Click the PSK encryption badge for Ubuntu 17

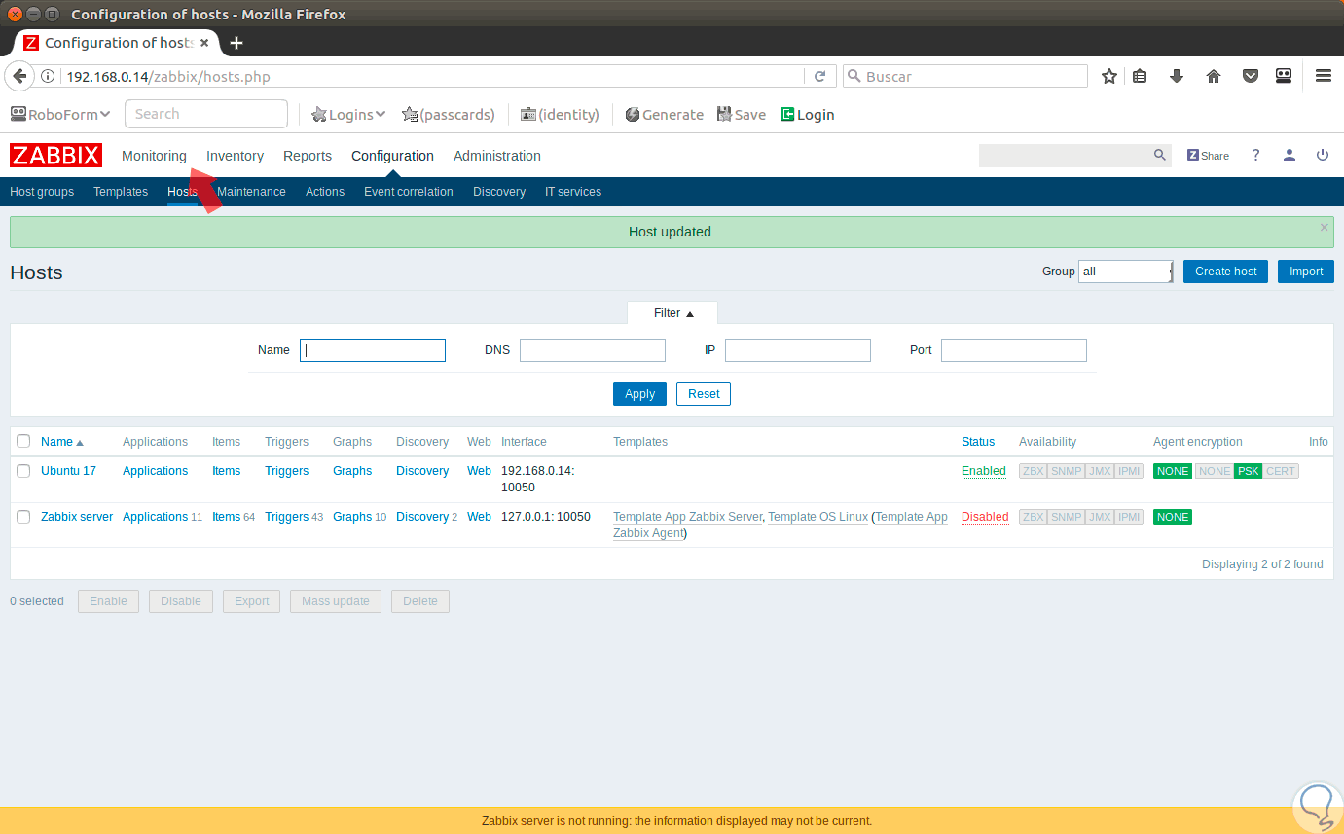[x=1248, y=471]
